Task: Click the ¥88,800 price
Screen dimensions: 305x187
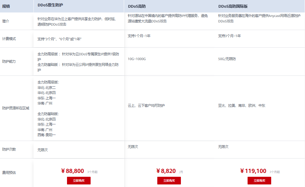Action: pyautogui.click(x=72, y=171)
